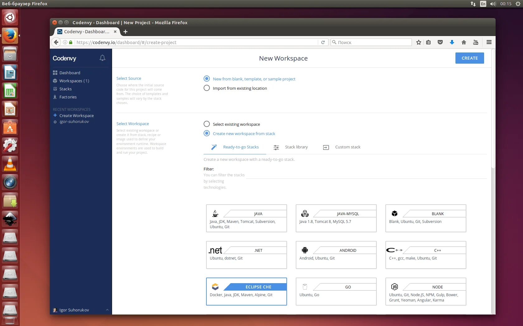Close the Codenvy - Dashboard tab
The width and height of the screenshot is (523, 326).
click(115, 32)
